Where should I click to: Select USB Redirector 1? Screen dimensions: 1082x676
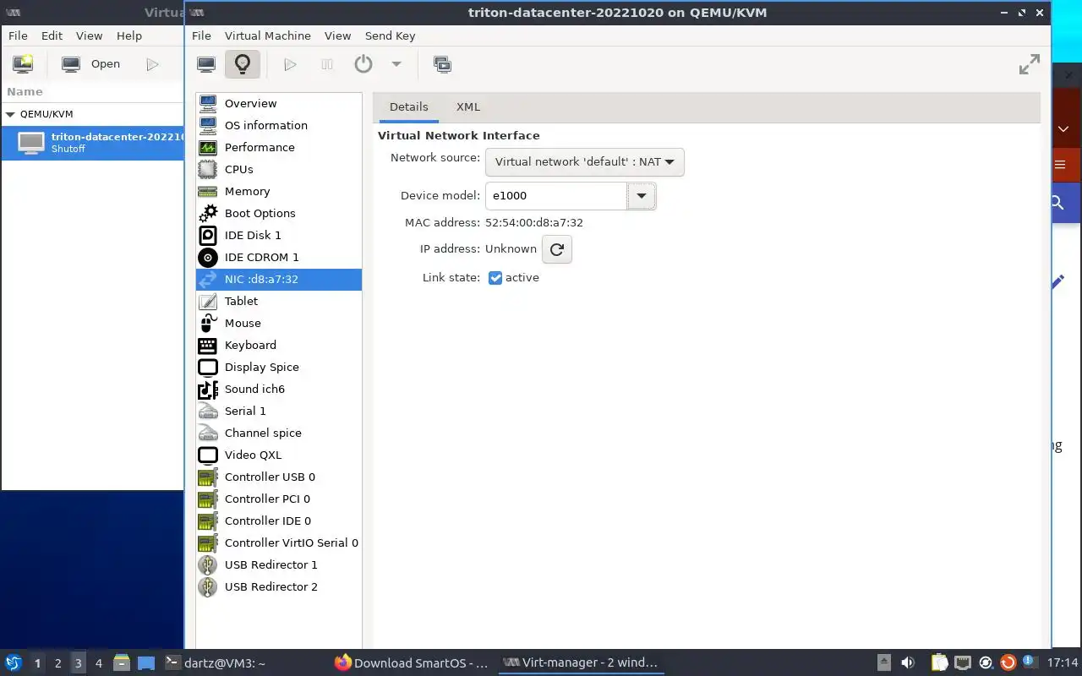279,564
